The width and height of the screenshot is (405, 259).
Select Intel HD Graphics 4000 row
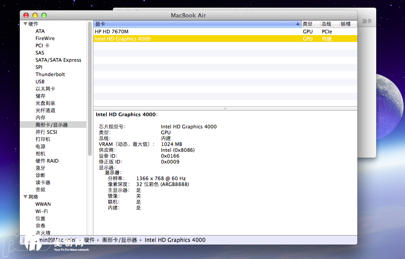pyautogui.click(x=225, y=39)
